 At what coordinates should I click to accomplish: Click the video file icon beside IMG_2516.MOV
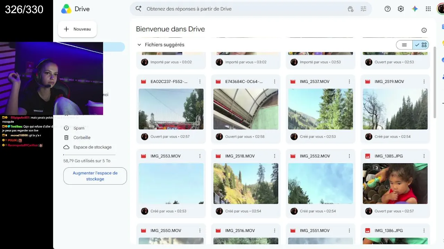tap(218, 231)
